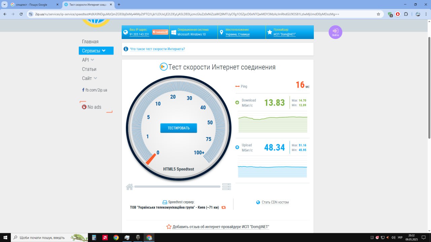Click the green download arrow icon
Image resolution: width=431 pixels, height=242 pixels.
[237, 103]
